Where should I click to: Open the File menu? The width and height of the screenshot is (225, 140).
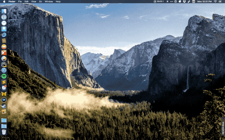click(x=20, y=2)
